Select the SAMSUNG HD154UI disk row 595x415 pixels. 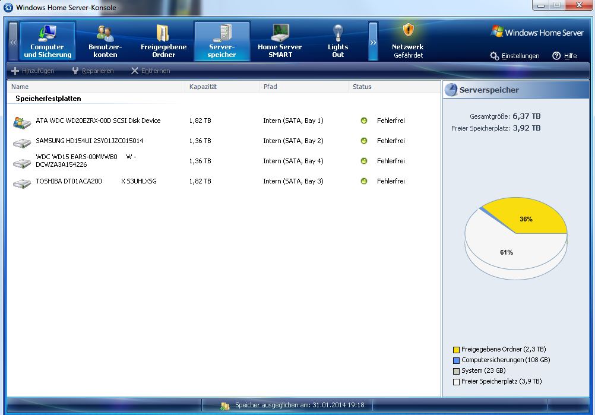coord(224,141)
